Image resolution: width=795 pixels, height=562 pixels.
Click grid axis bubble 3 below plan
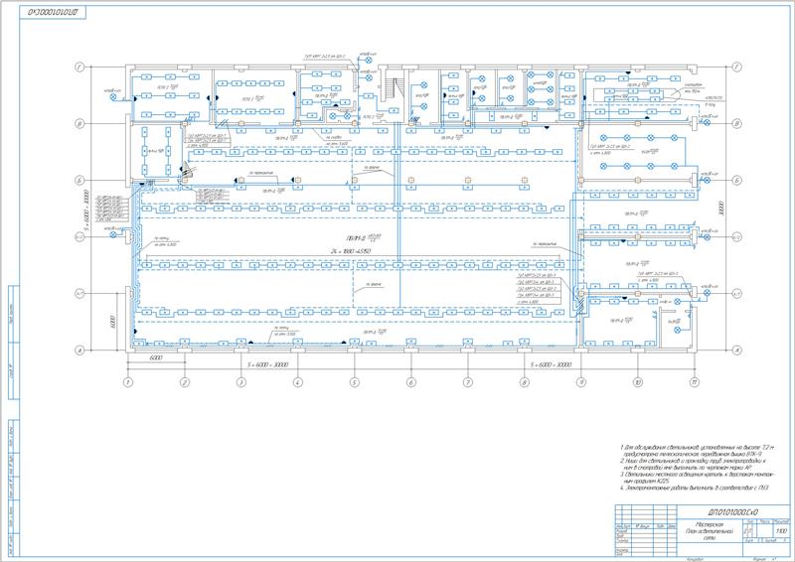coord(241,382)
